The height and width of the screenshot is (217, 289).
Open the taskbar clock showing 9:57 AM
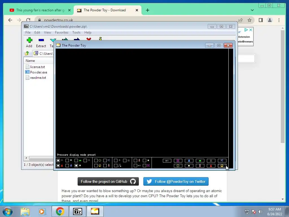[275, 212]
